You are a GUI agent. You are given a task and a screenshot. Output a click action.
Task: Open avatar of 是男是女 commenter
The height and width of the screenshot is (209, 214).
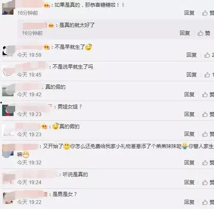[x=8, y=198]
